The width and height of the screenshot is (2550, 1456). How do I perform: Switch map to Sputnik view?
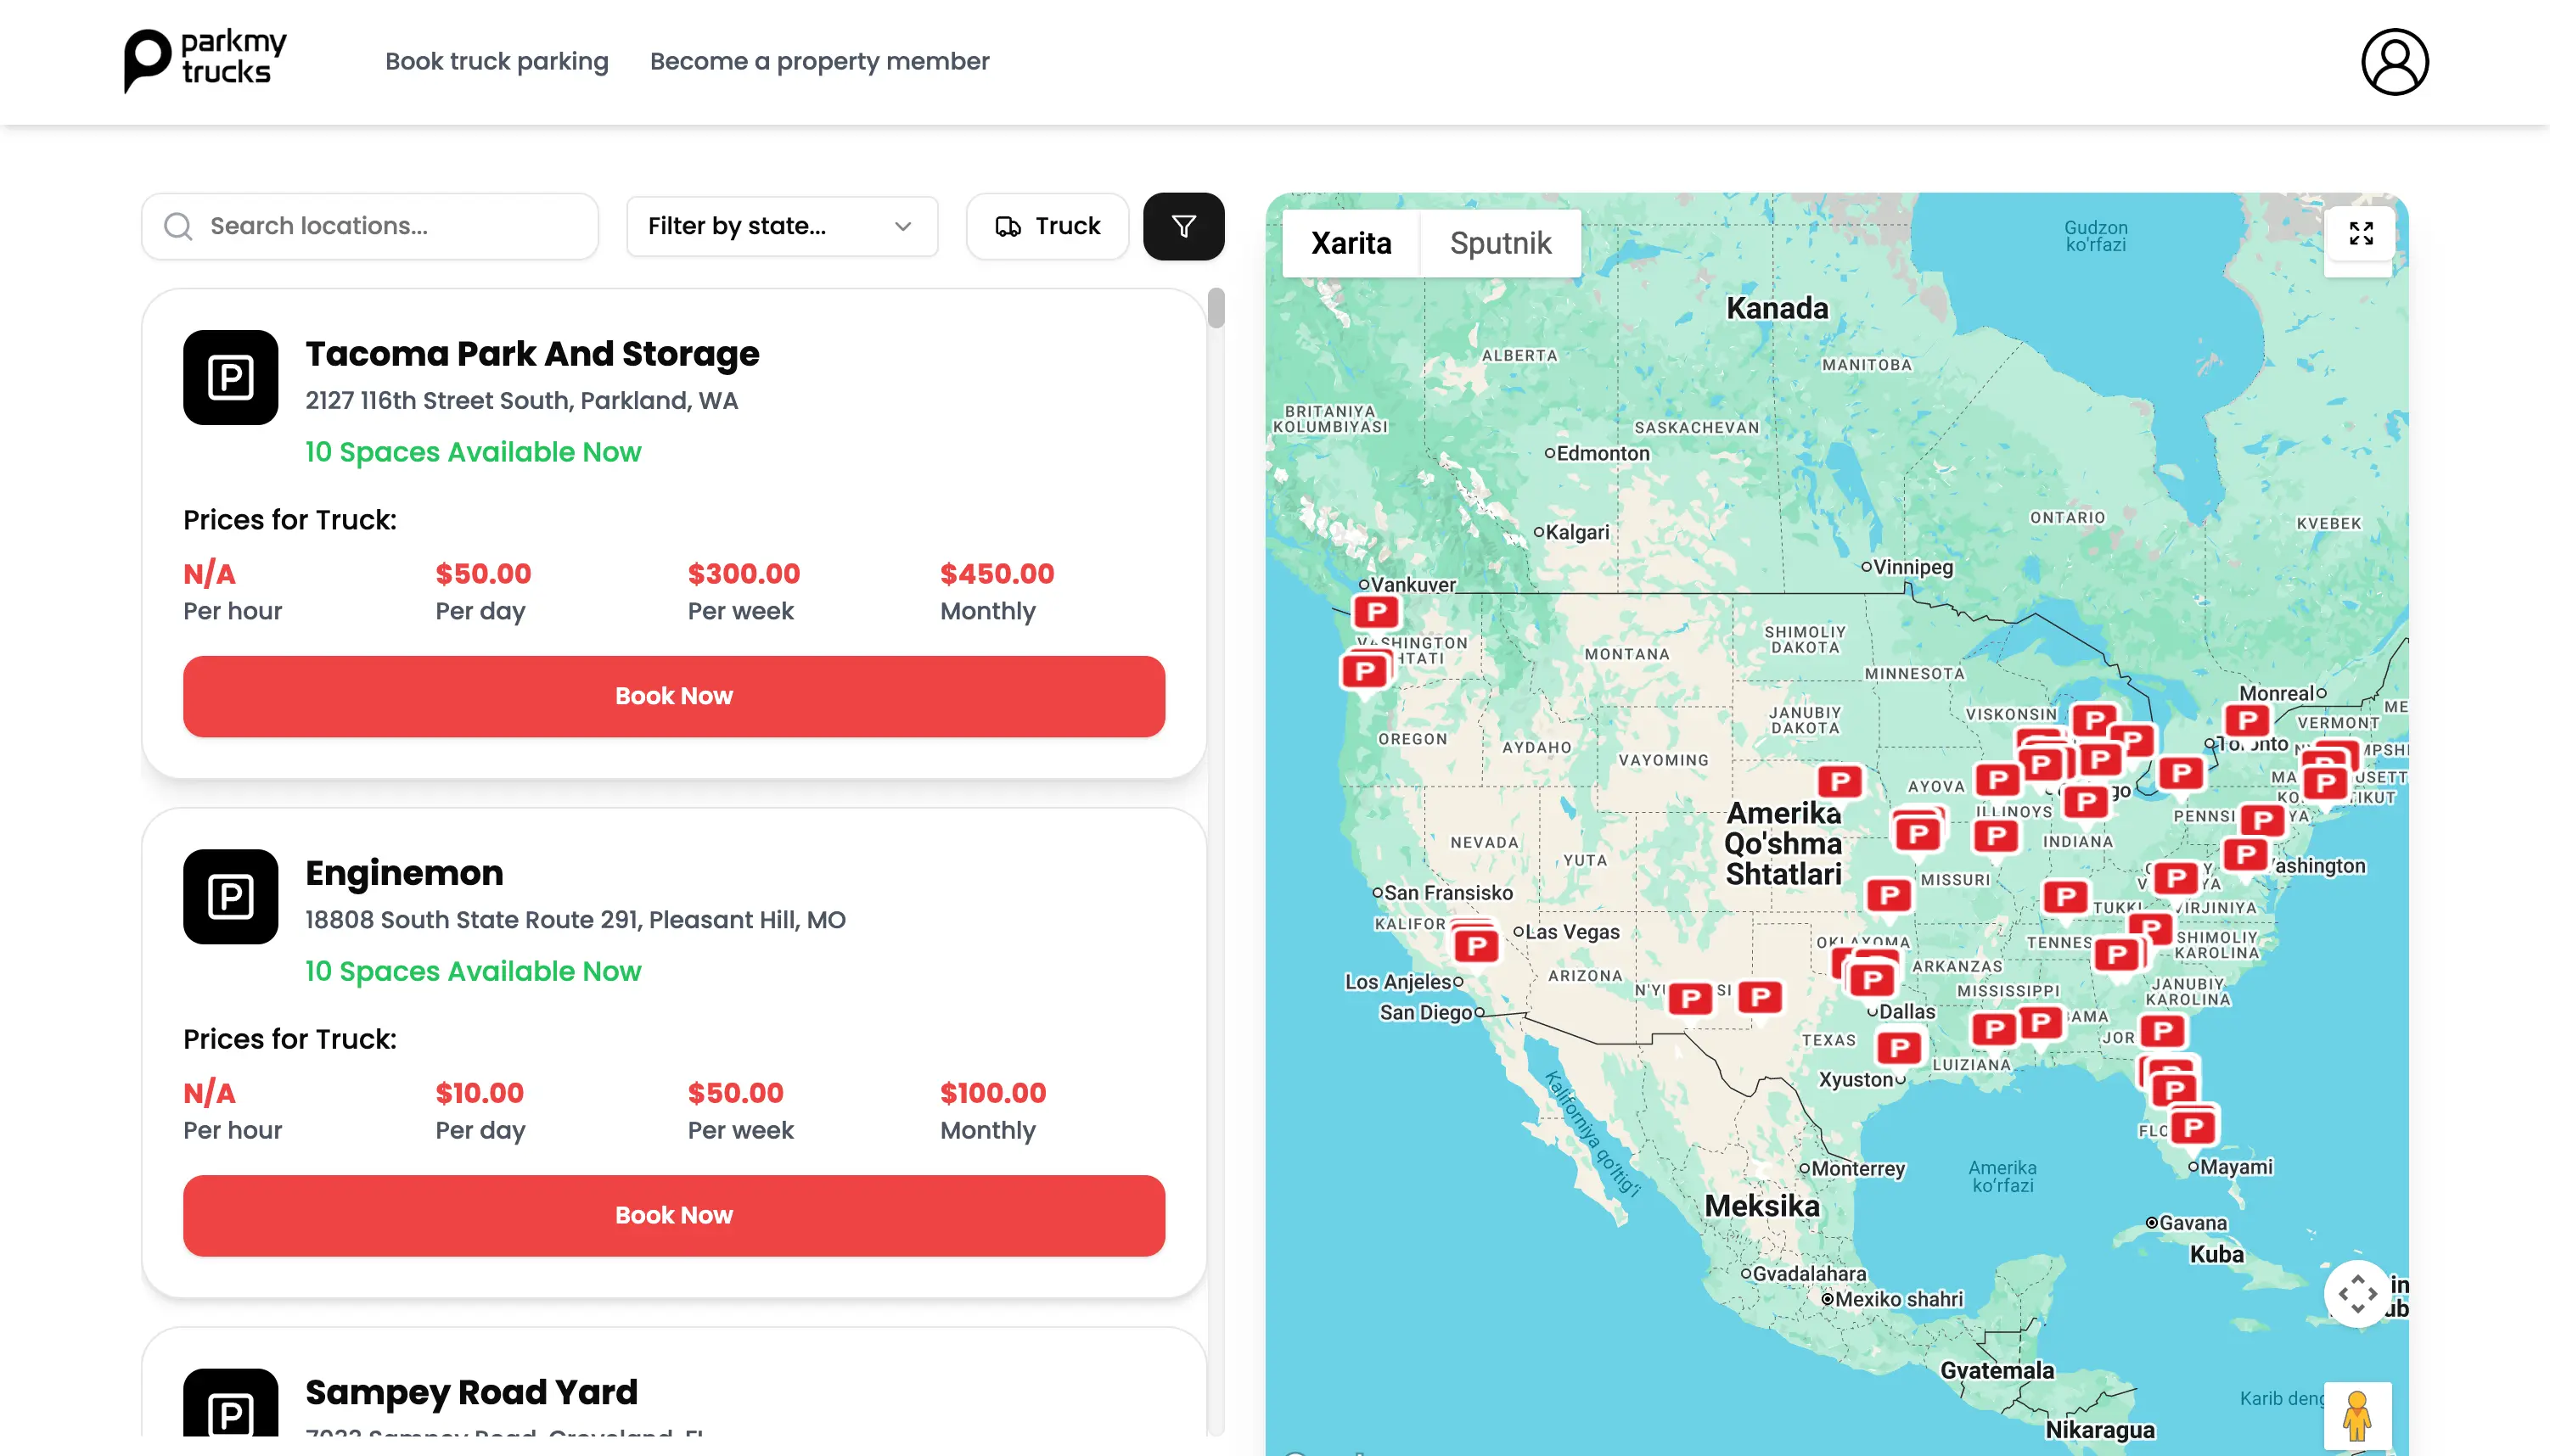tap(1500, 243)
